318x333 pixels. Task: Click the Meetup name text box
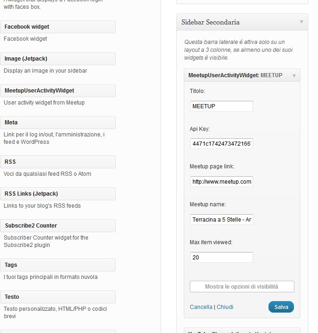coord(222,219)
